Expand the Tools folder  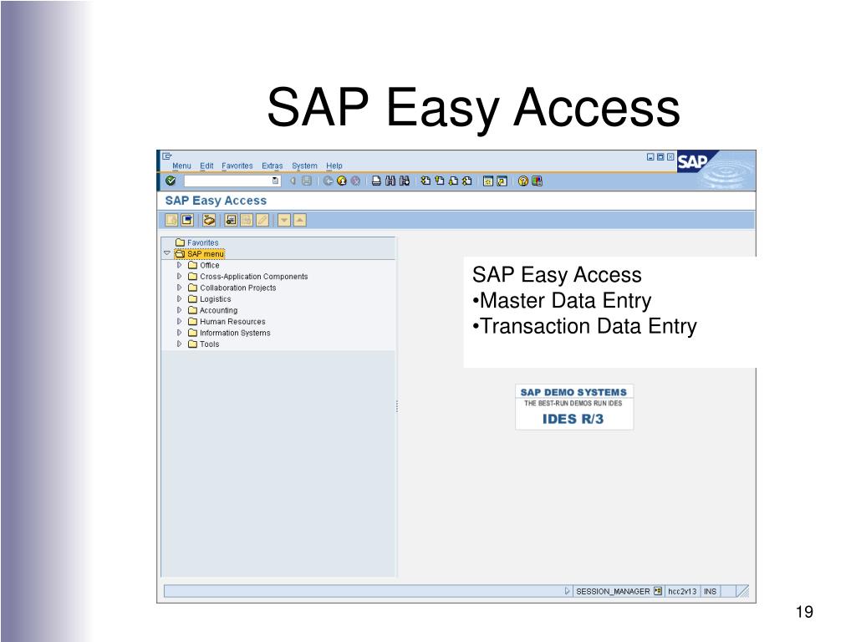(179, 344)
